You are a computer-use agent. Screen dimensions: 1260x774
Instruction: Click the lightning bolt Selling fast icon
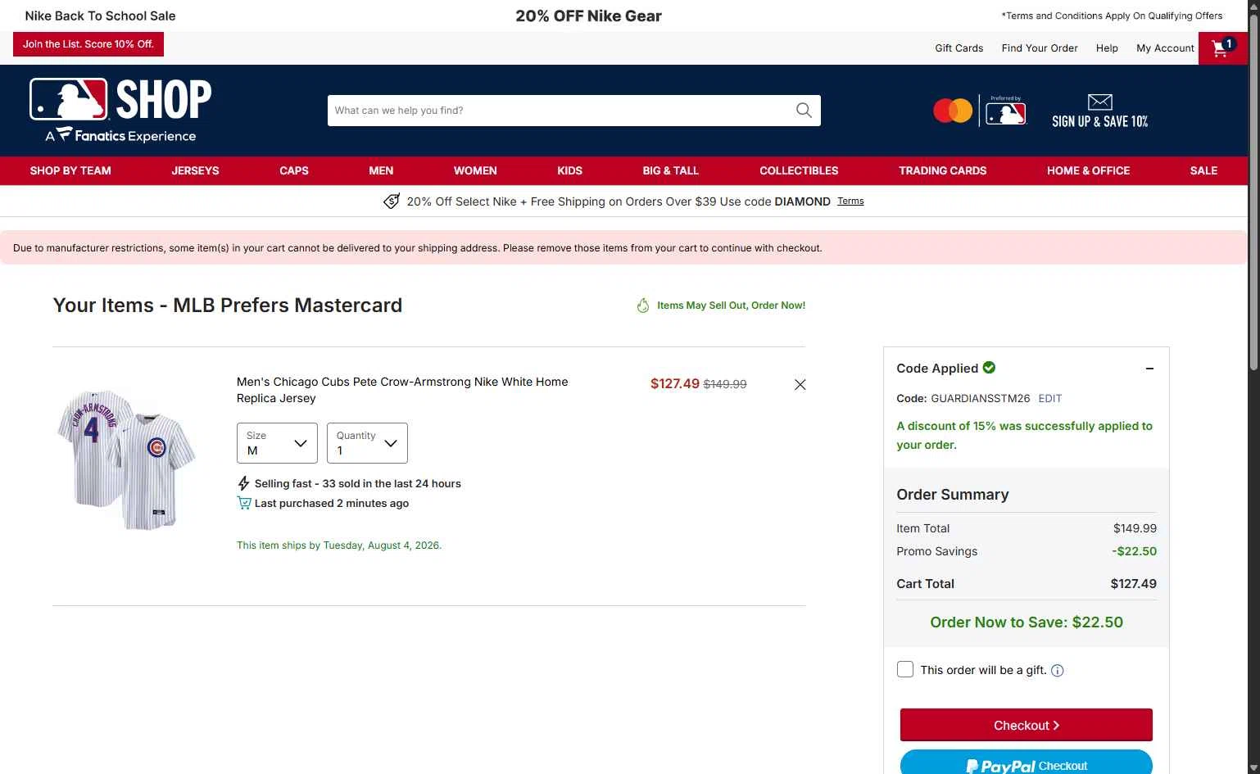243,483
